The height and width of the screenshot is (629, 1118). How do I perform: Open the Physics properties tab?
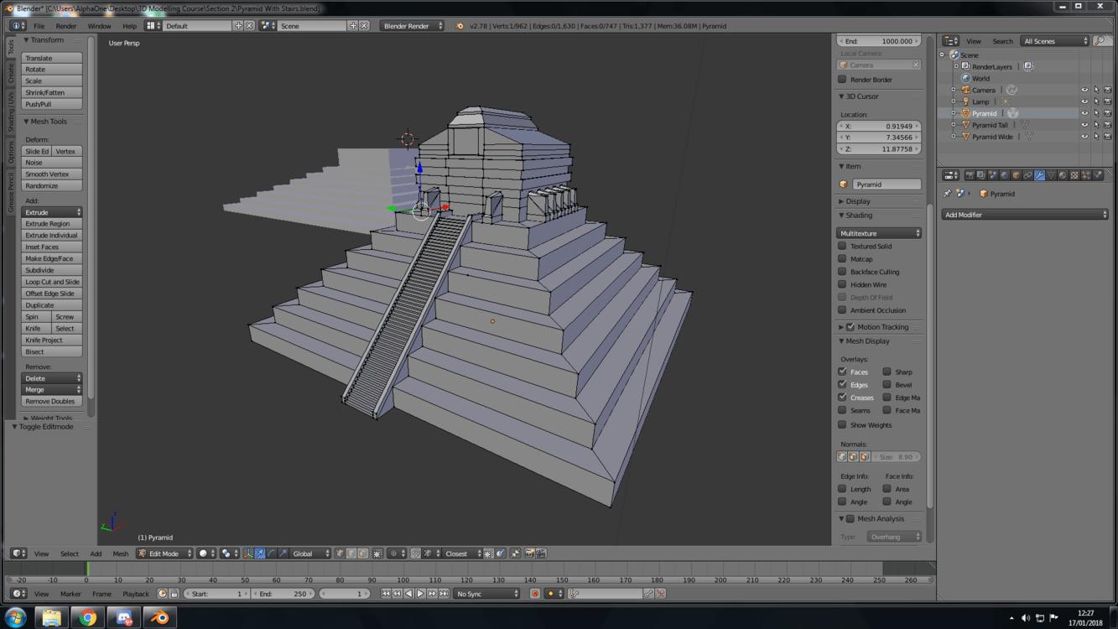tap(1098, 175)
